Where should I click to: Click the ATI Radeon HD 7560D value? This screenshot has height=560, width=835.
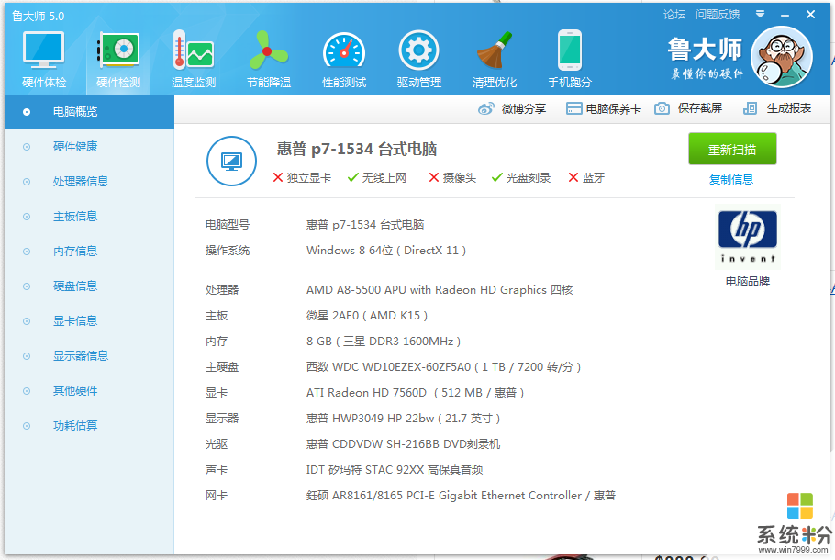click(416, 393)
